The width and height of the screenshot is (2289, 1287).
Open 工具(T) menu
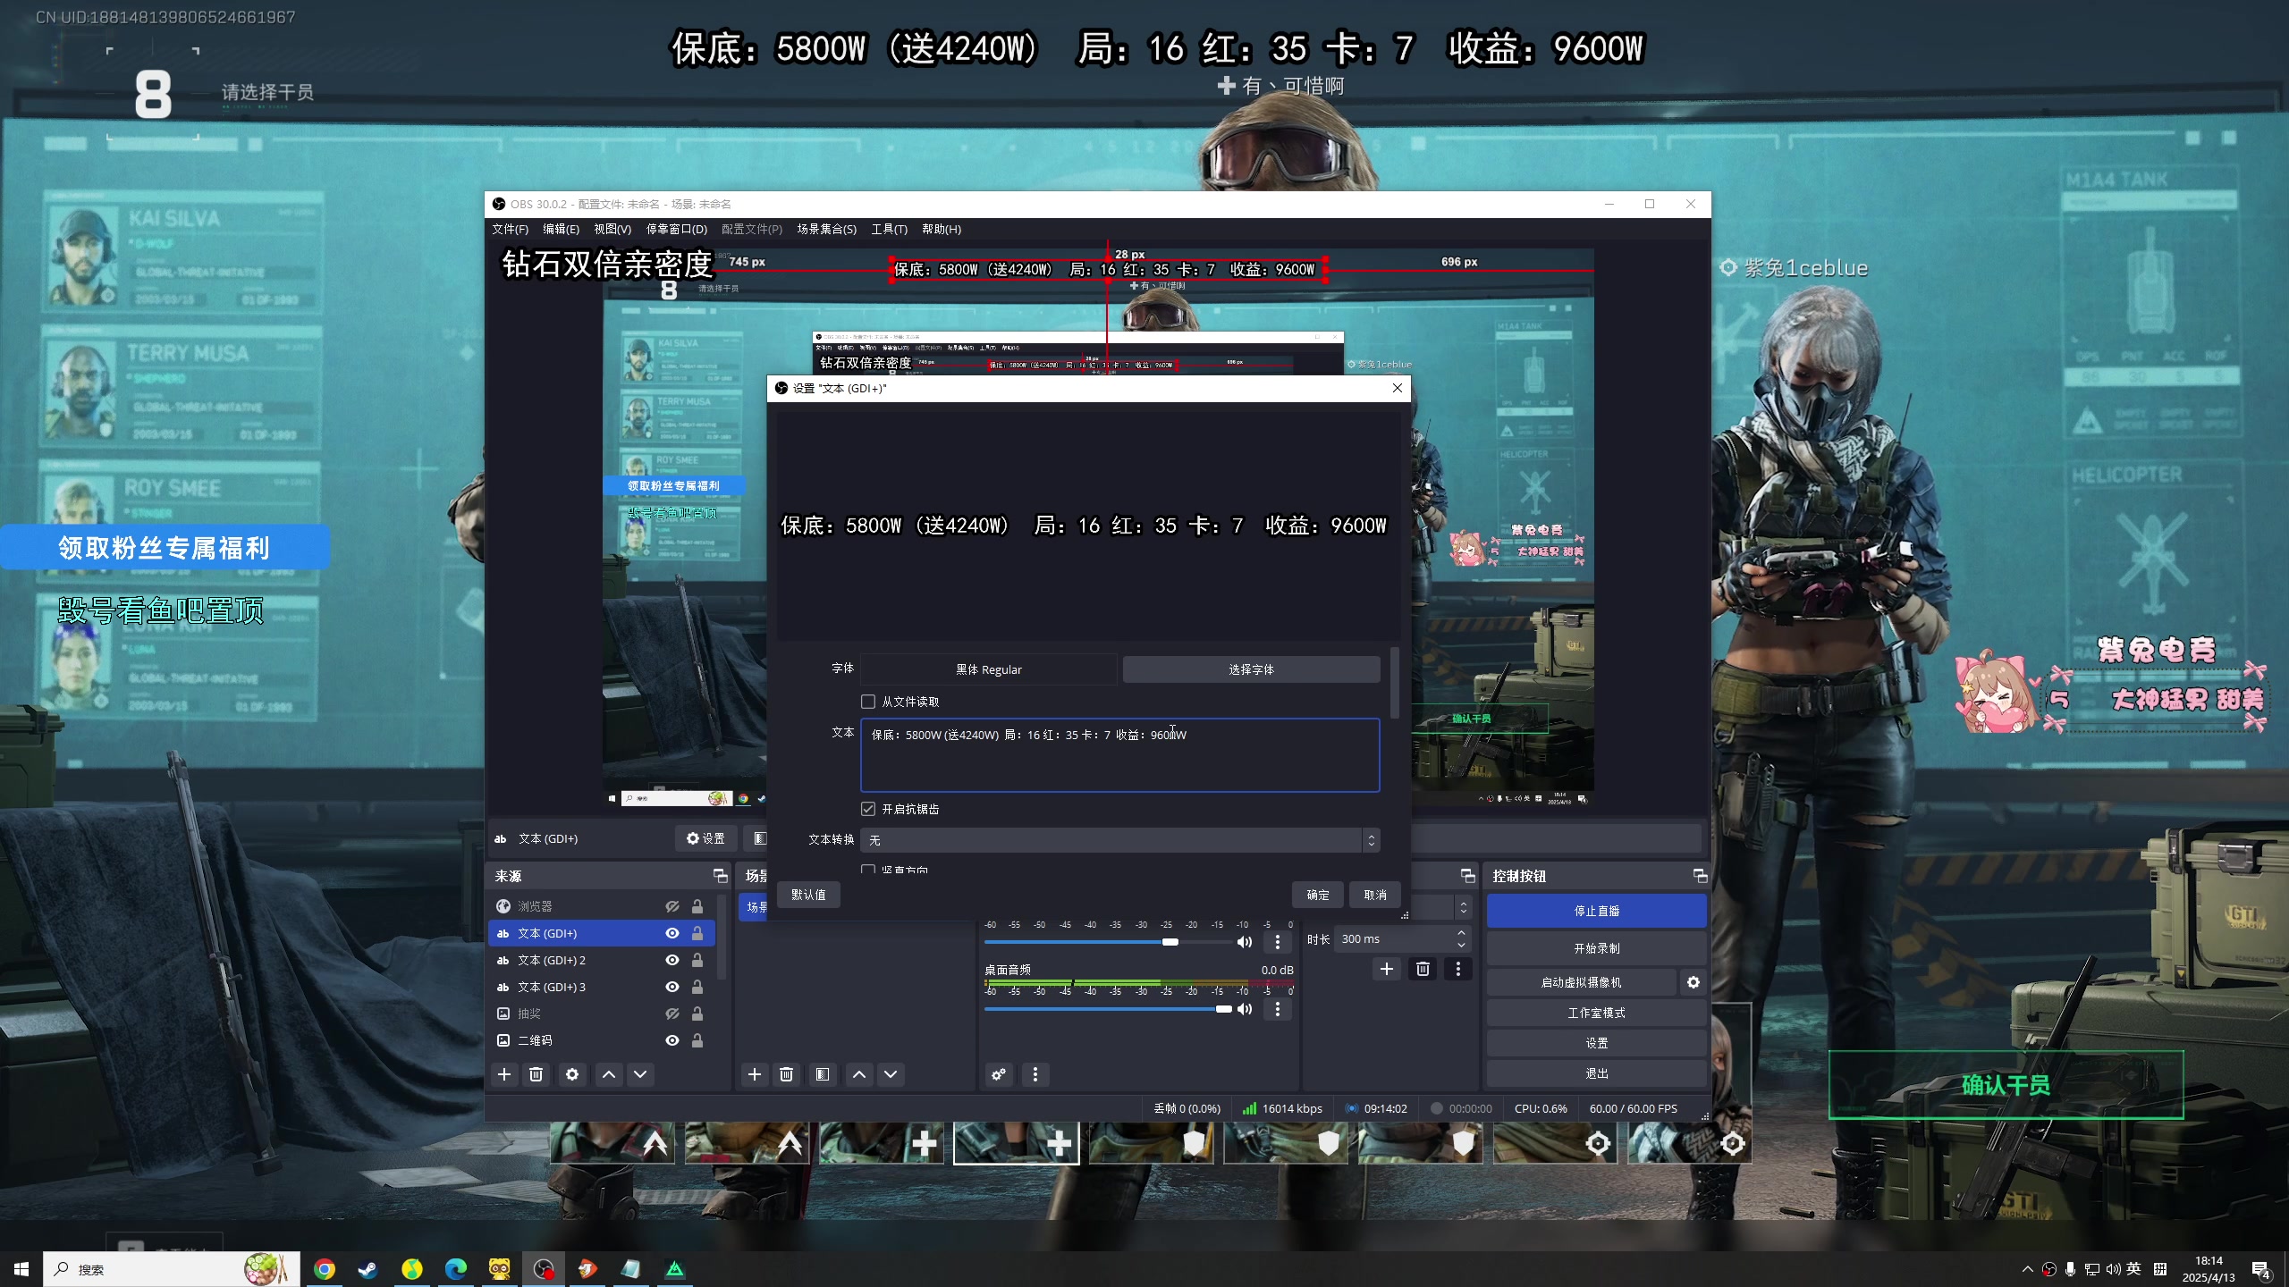tap(890, 230)
